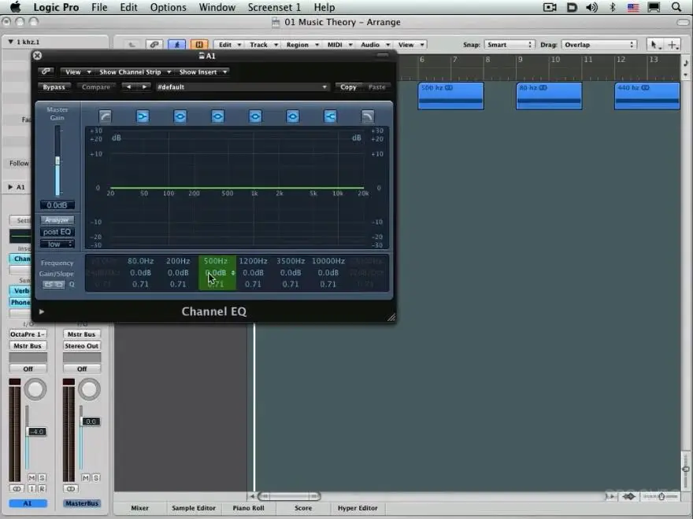
Task: Select the next EQ preset arrow
Action: click(145, 87)
